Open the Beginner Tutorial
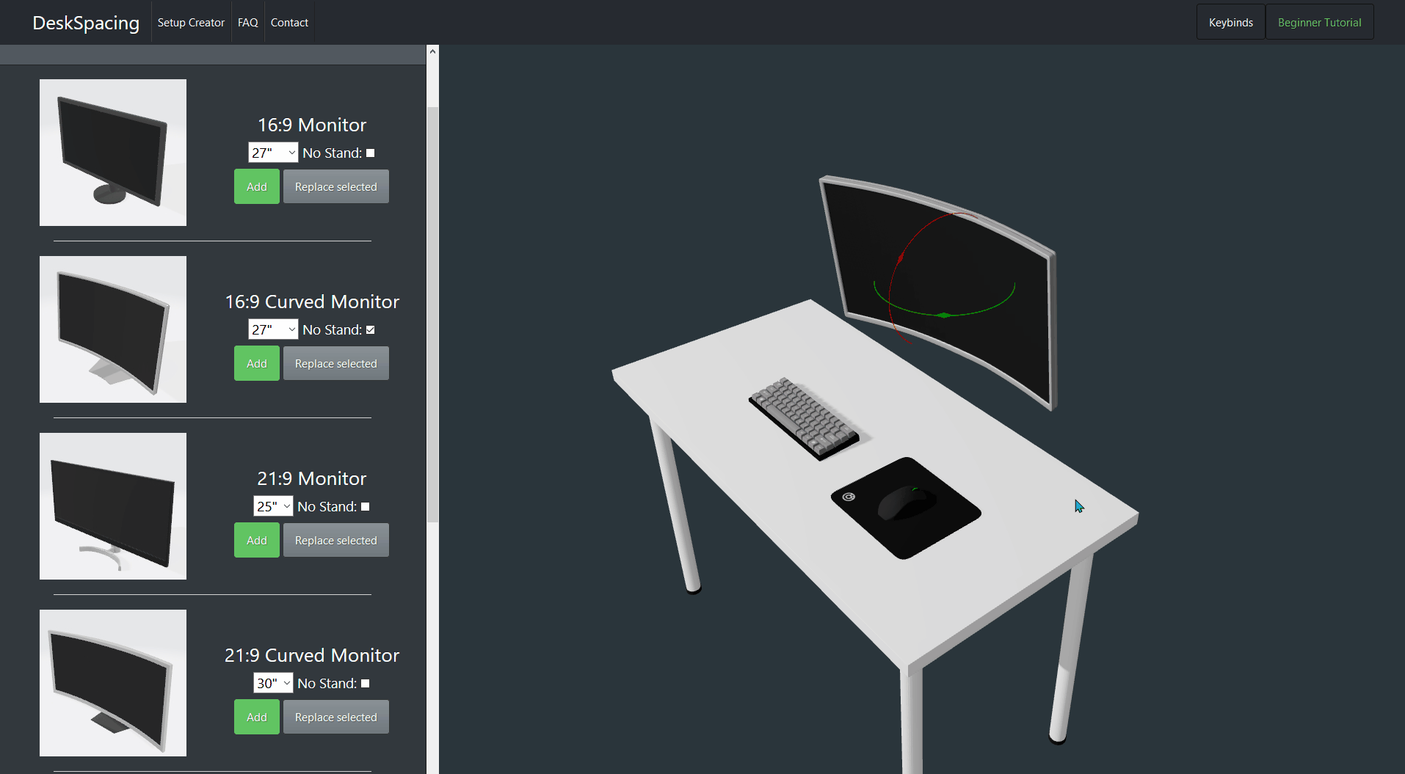This screenshot has width=1405, height=774. pyautogui.click(x=1319, y=23)
